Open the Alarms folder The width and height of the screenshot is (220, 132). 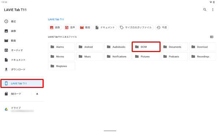(62, 47)
